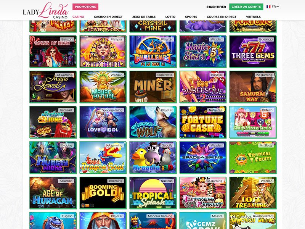Launch the Tropical Splash game
Image resolution: width=305 pixels, height=229 pixels.
pyautogui.click(x=153, y=193)
